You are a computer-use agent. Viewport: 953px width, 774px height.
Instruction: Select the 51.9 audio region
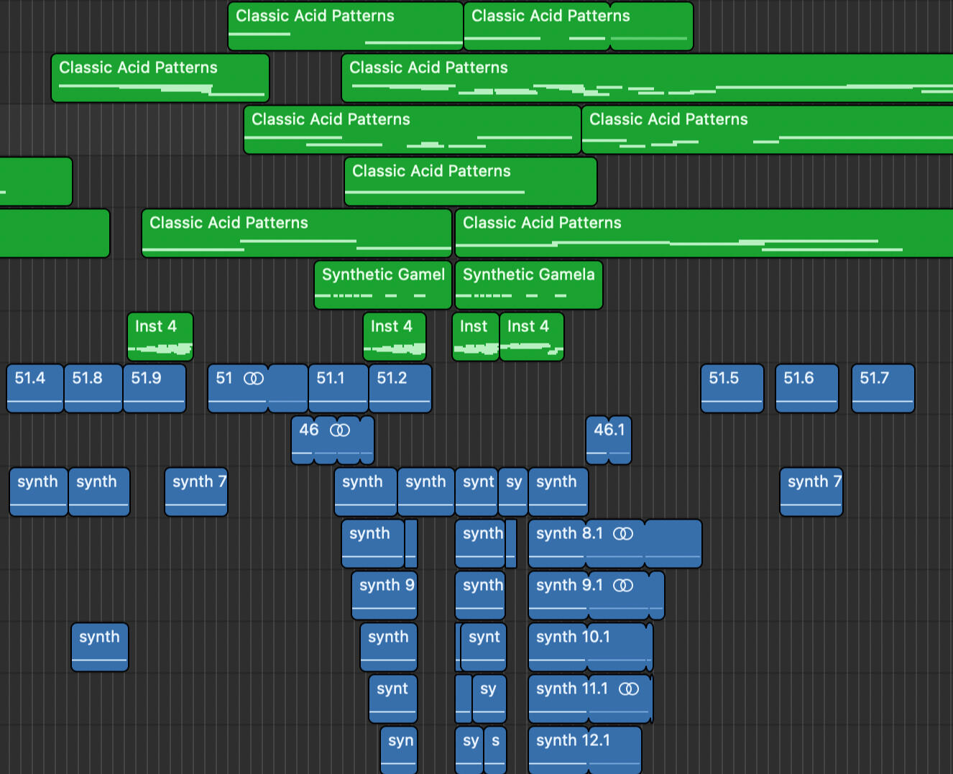154,389
